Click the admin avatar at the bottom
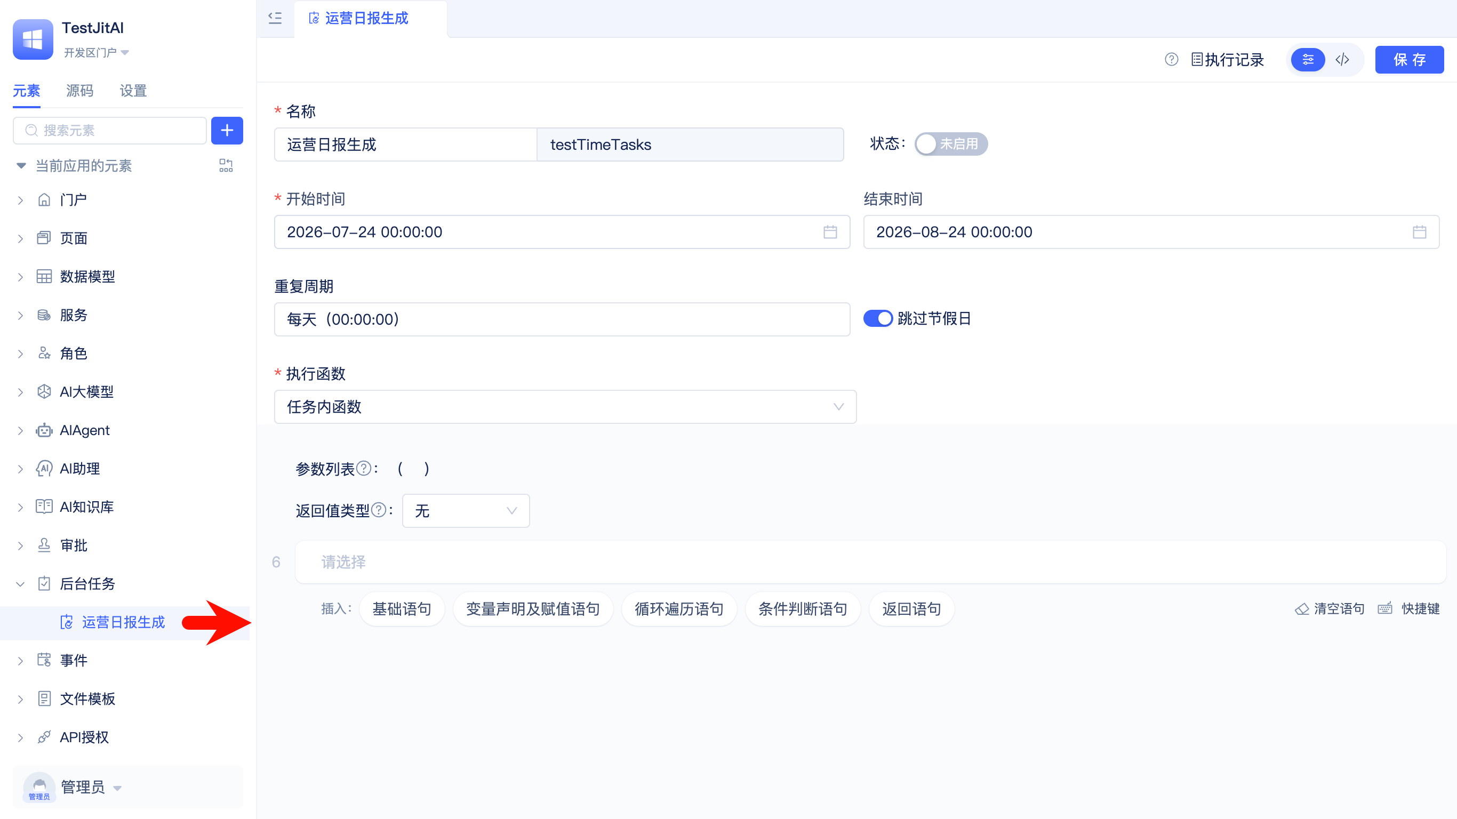This screenshot has height=819, width=1457. pyautogui.click(x=39, y=787)
